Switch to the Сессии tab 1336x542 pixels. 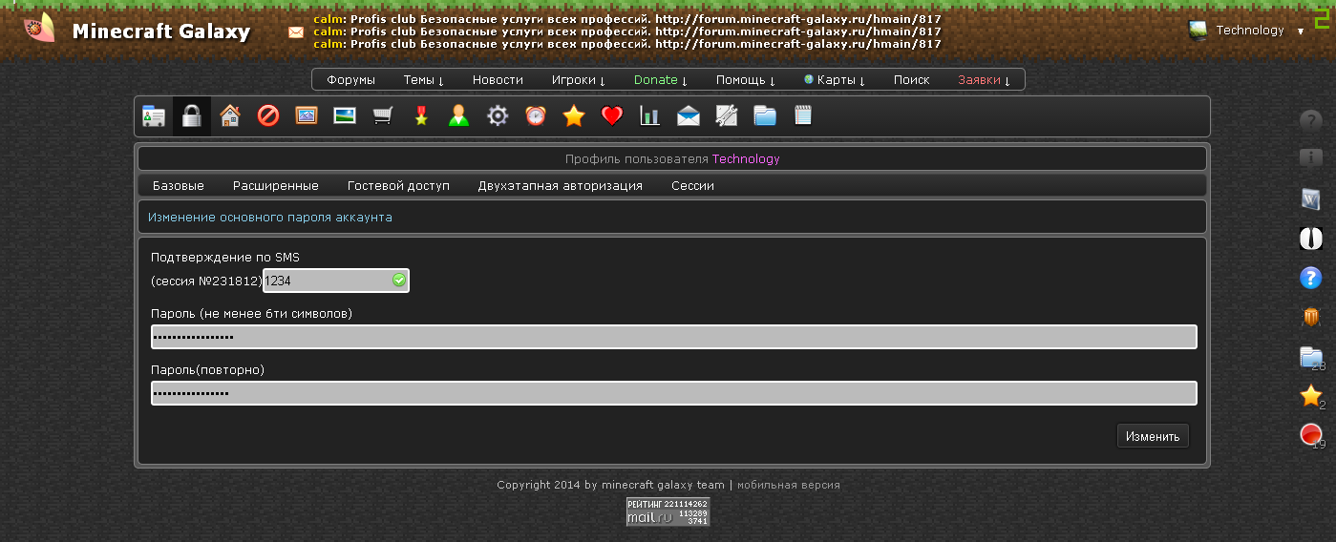(692, 186)
